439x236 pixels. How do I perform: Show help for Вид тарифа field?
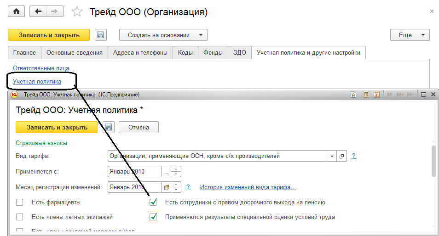[x=353, y=156]
